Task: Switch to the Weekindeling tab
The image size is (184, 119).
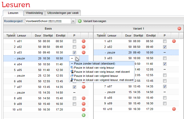Action: point(34,13)
